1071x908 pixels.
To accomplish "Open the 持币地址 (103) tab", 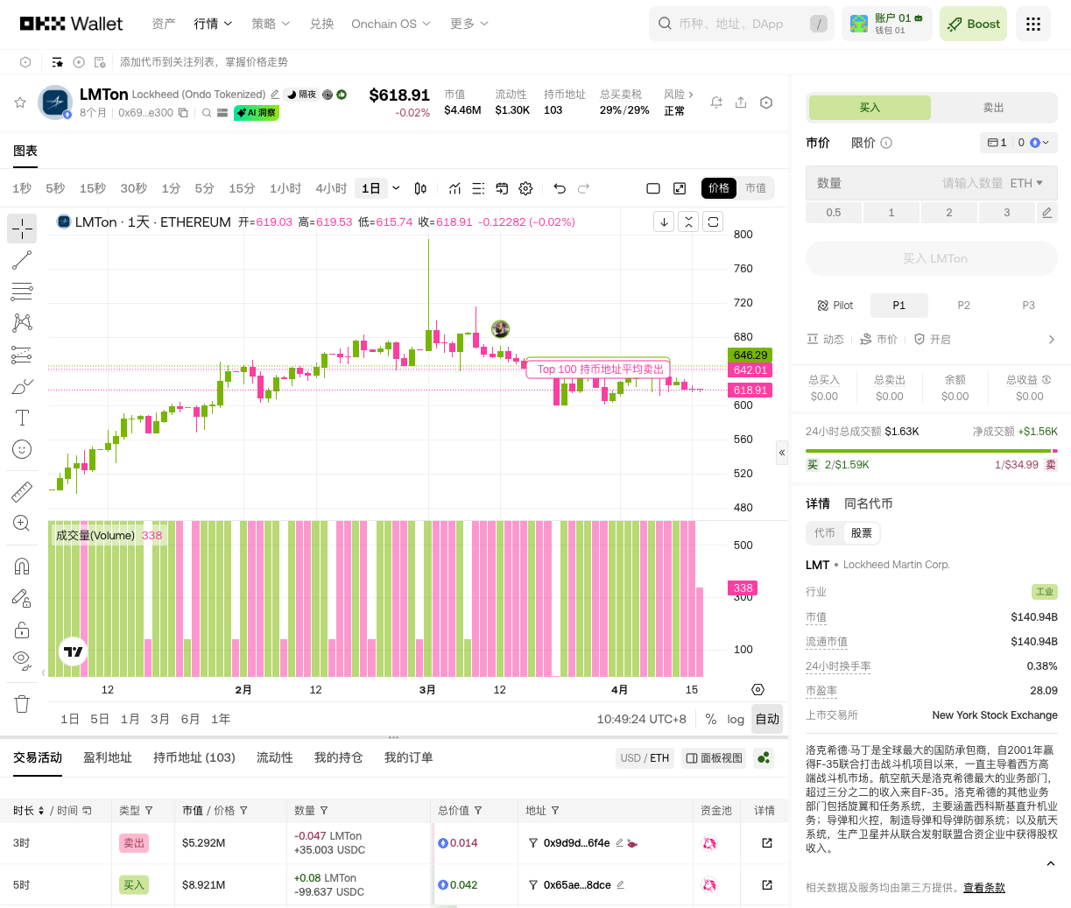I will [194, 757].
